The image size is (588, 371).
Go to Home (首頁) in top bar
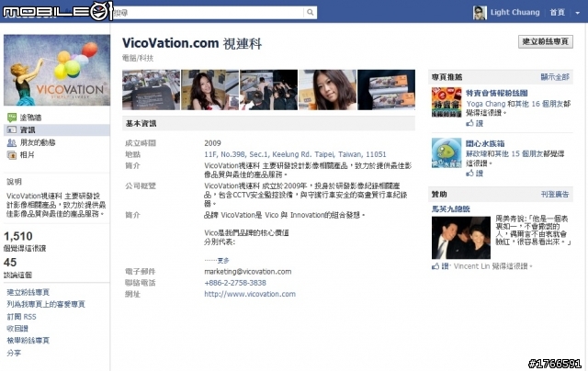(x=558, y=12)
